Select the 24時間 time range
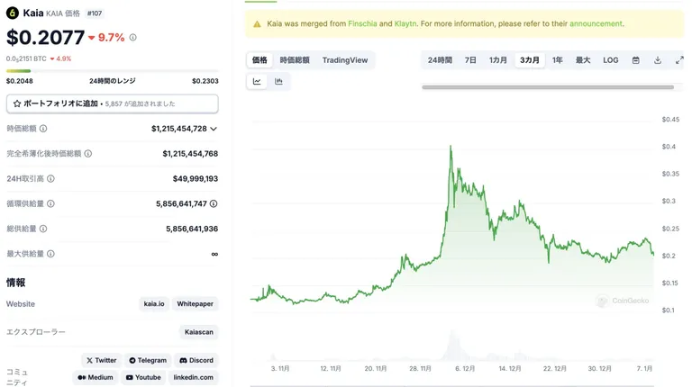The width and height of the screenshot is (692, 387). [x=440, y=60]
